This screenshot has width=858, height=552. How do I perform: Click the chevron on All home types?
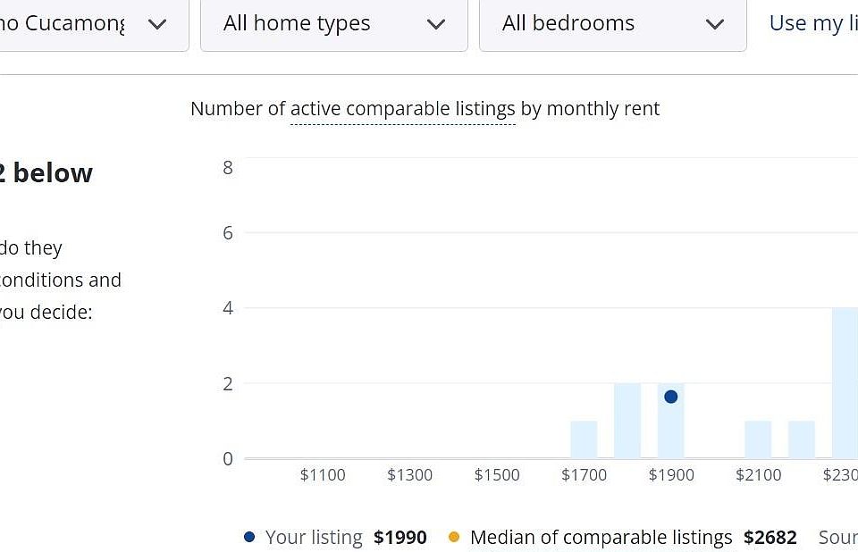[x=435, y=25]
